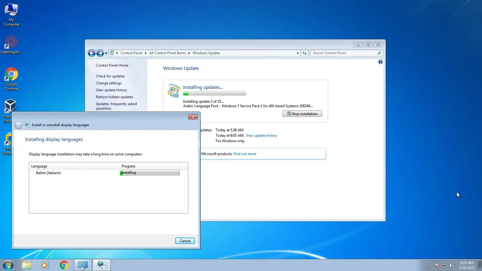Focus the Search Control Panel field
482x271 pixels.
(344, 53)
